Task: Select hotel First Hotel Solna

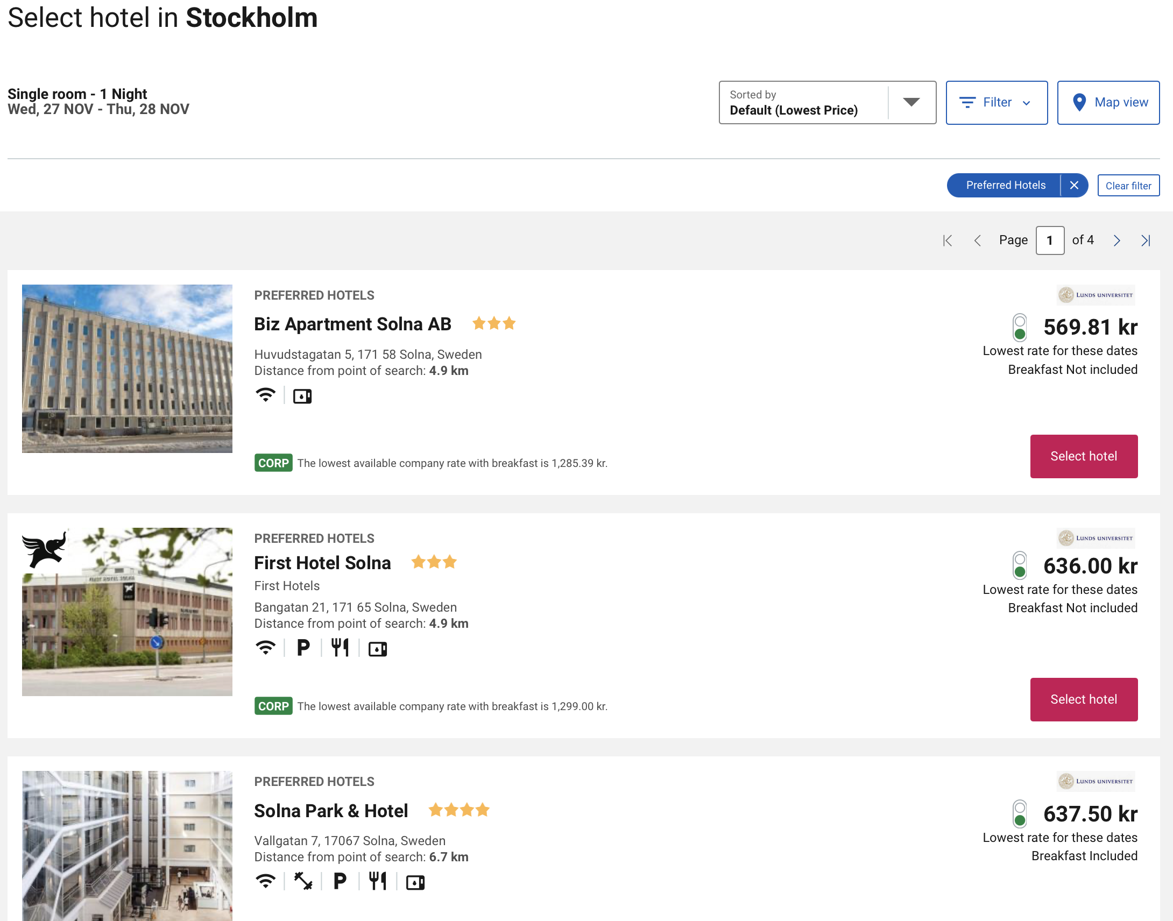Action: 1084,699
